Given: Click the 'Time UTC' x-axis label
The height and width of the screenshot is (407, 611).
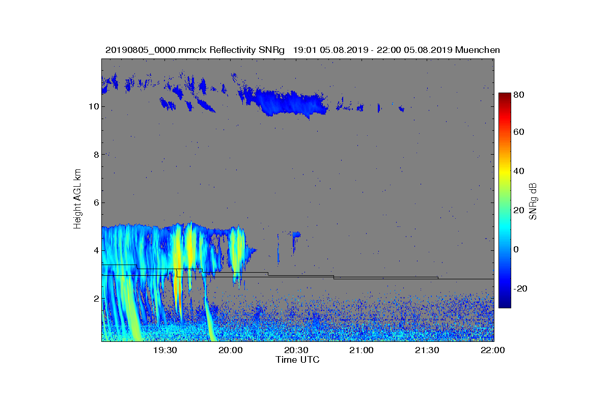Looking at the screenshot, I should coord(298,360).
